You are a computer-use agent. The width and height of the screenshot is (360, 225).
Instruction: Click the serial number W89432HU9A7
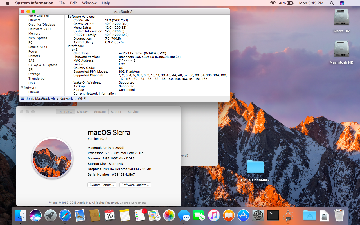(123, 174)
